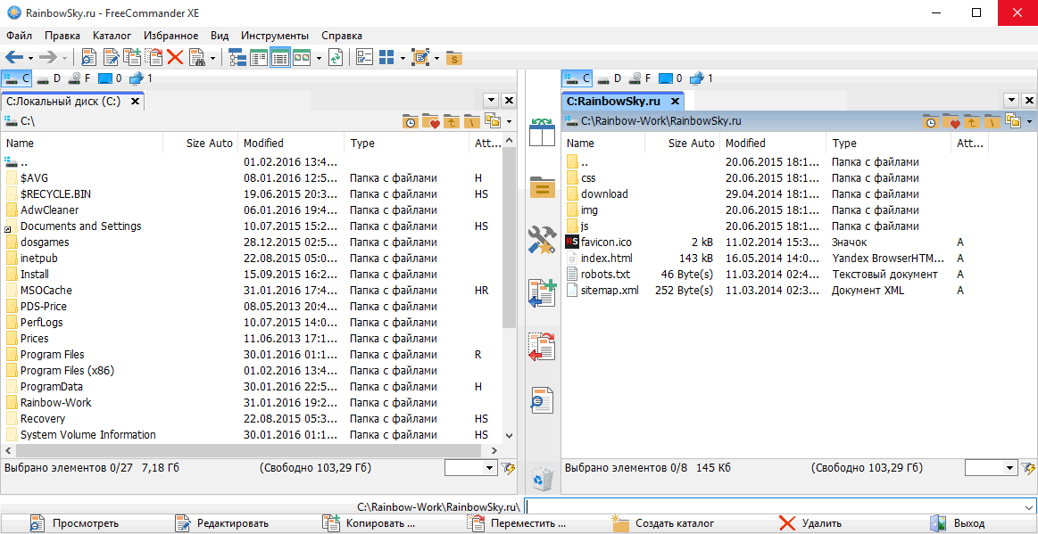Click the left panel vertical scrollbar
The height and width of the screenshot is (534, 1038).
click(x=509, y=287)
